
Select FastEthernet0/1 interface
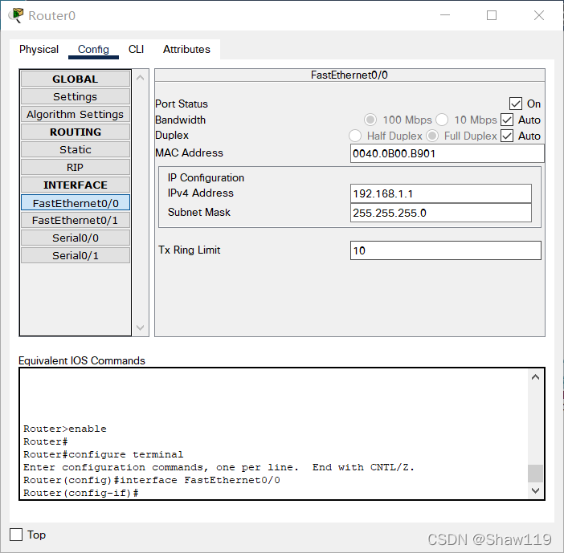click(x=76, y=220)
